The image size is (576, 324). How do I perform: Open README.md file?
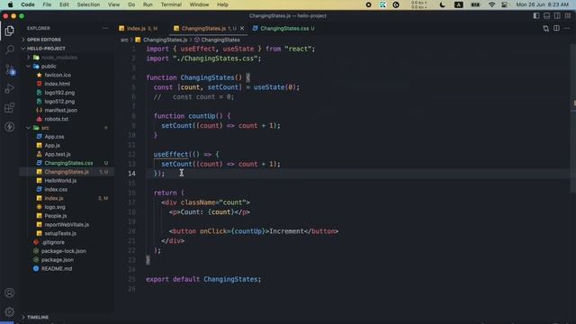pos(57,269)
